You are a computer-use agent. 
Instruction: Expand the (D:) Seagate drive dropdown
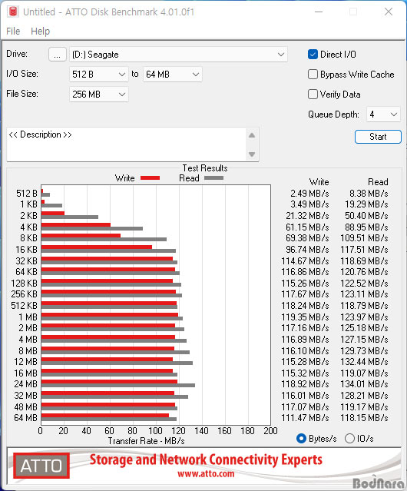(x=178, y=55)
